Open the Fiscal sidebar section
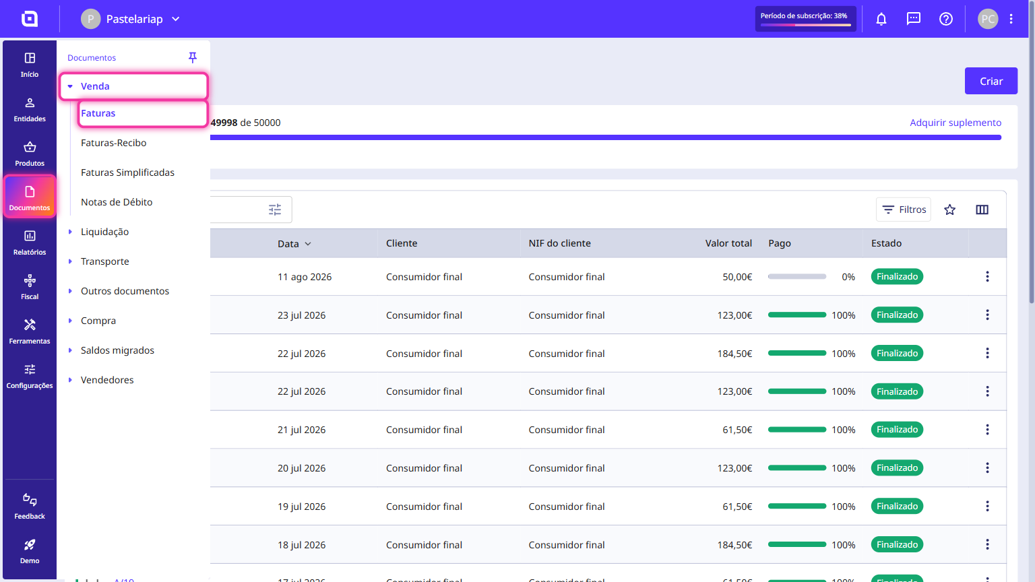Viewport: 1035px width, 582px height. click(30, 287)
